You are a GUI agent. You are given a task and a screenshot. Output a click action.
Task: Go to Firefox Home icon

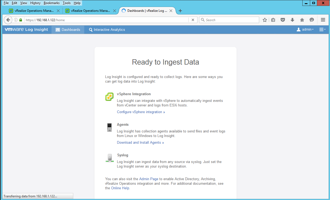click(x=302, y=20)
